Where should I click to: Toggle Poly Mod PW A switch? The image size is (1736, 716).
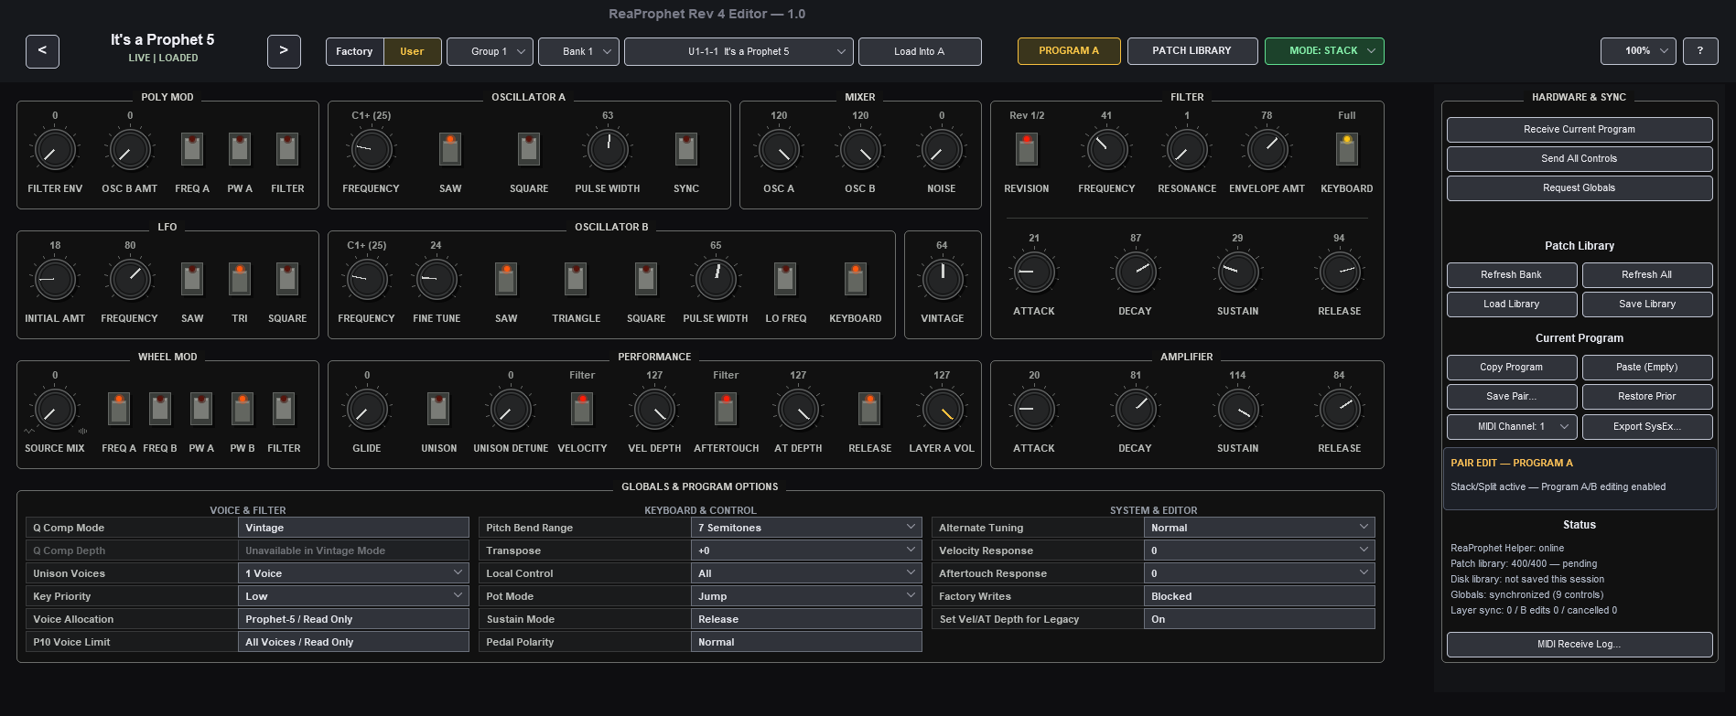pyautogui.click(x=240, y=149)
